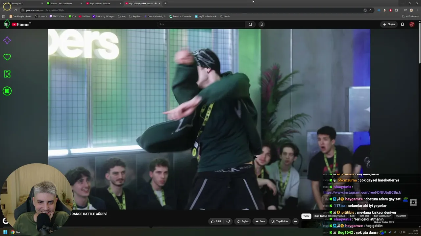Open a new browser tab
Image resolution: width=421 pixels, height=236 pixels.
click(165, 3)
